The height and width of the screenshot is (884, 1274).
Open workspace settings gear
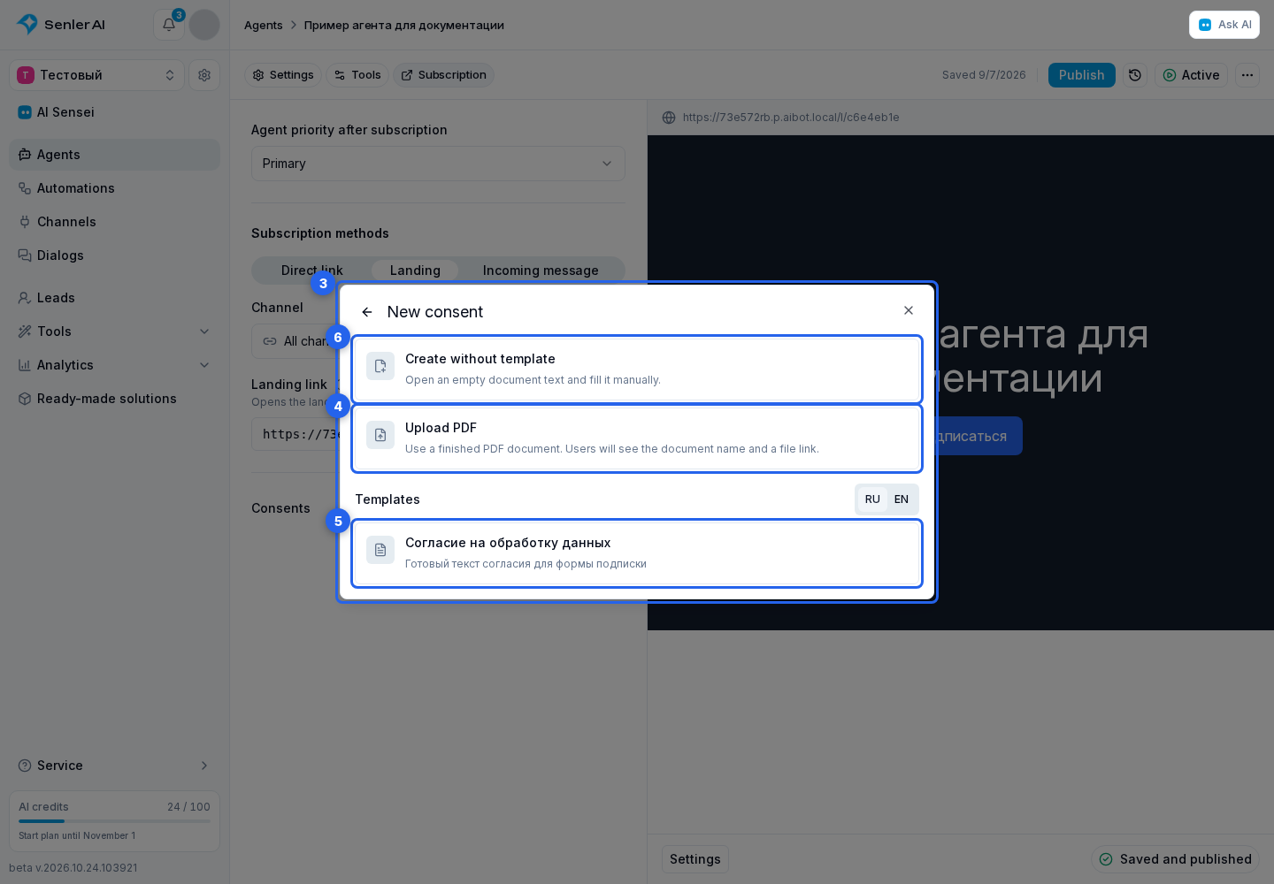204,75
